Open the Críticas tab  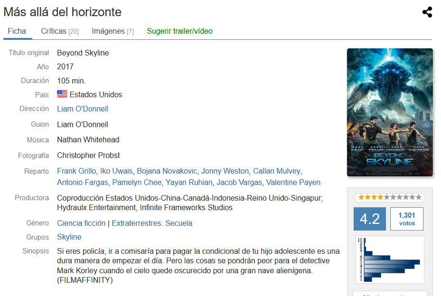tap(60, 31)
